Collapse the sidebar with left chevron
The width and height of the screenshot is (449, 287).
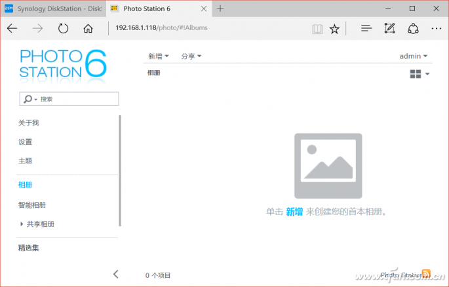pos(116,274)
